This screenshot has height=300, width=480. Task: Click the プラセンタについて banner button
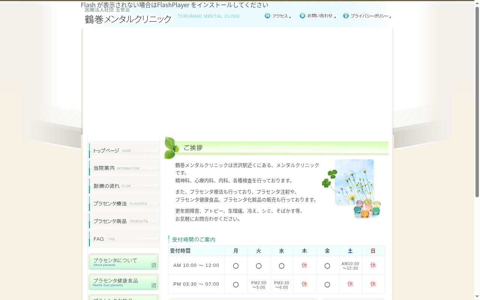click(123, 262)
